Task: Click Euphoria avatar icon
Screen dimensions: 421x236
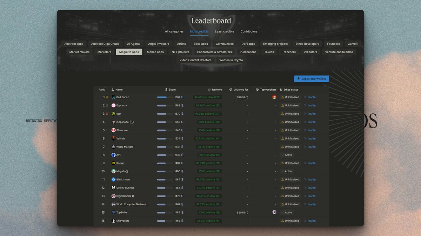Action: click(113, 105)
